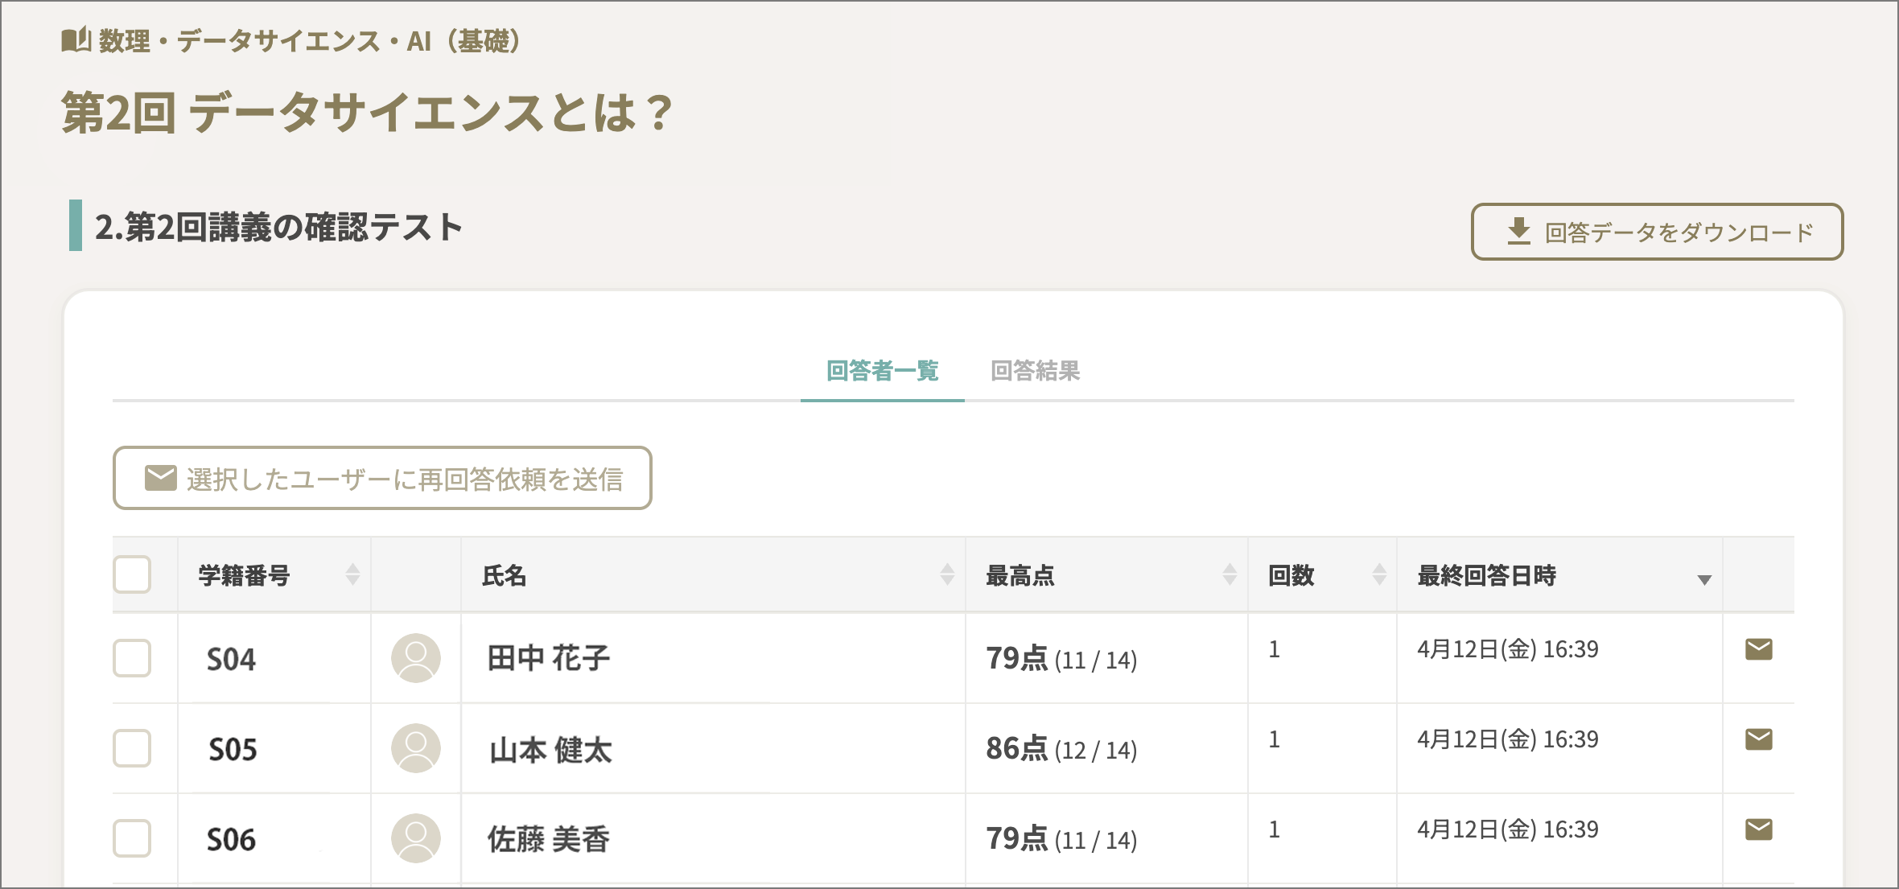Click S06's score 79点 (11 / 14)
This screenshot has height=889, width=1899.
click(1061, 839)
